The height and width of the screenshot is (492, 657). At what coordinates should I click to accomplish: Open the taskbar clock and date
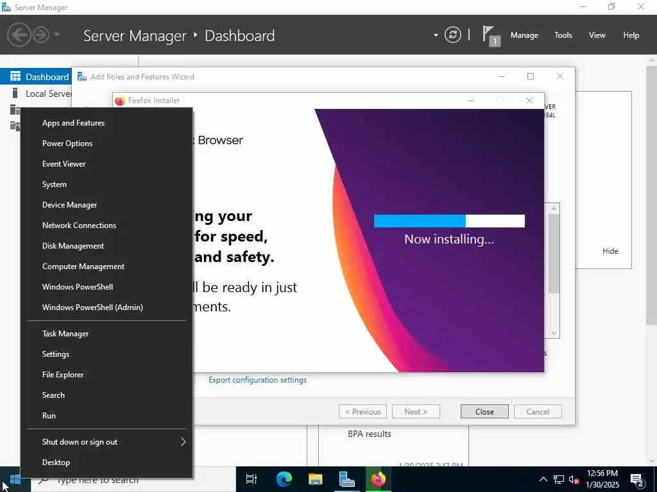(x=602, y=479)
